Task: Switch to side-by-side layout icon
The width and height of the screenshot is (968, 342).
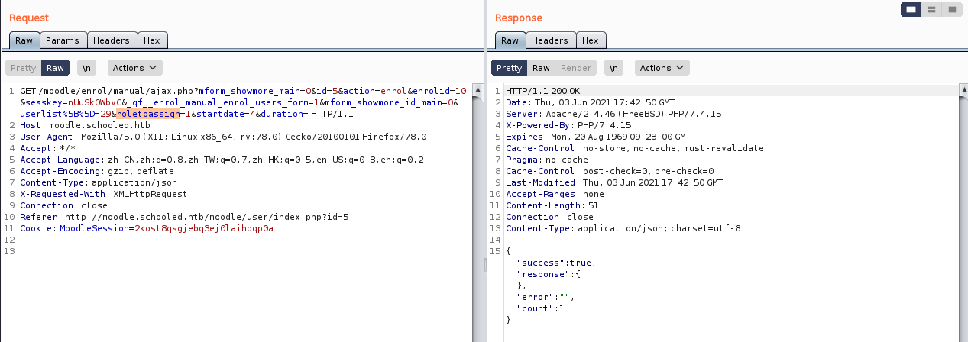Action: pos(911,9)
